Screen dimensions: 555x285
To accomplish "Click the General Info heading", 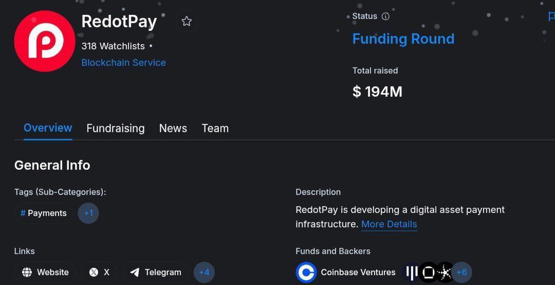I will pyautogui.click(x=52, y=165).
